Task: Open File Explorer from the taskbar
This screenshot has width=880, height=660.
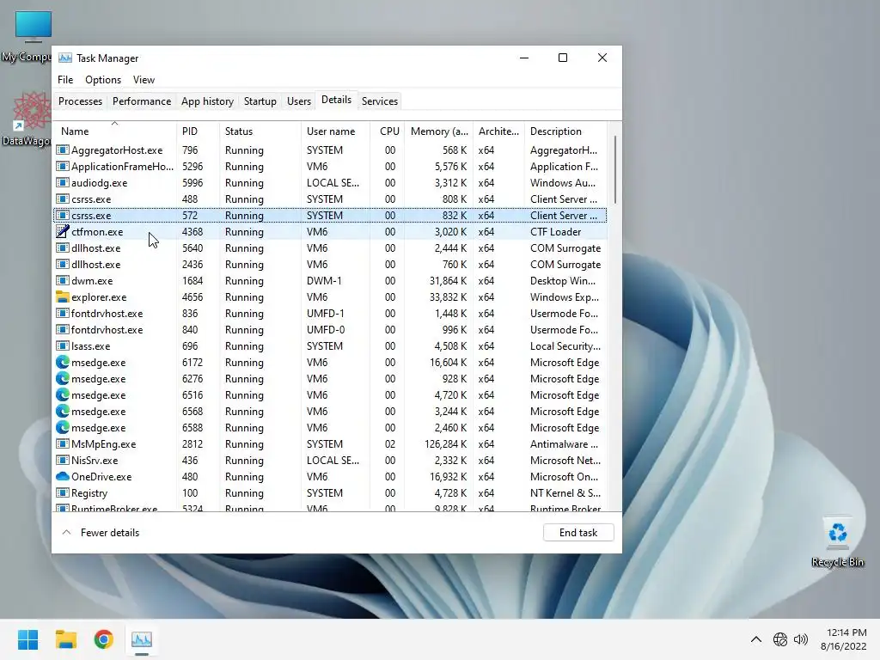Action: 65,639
